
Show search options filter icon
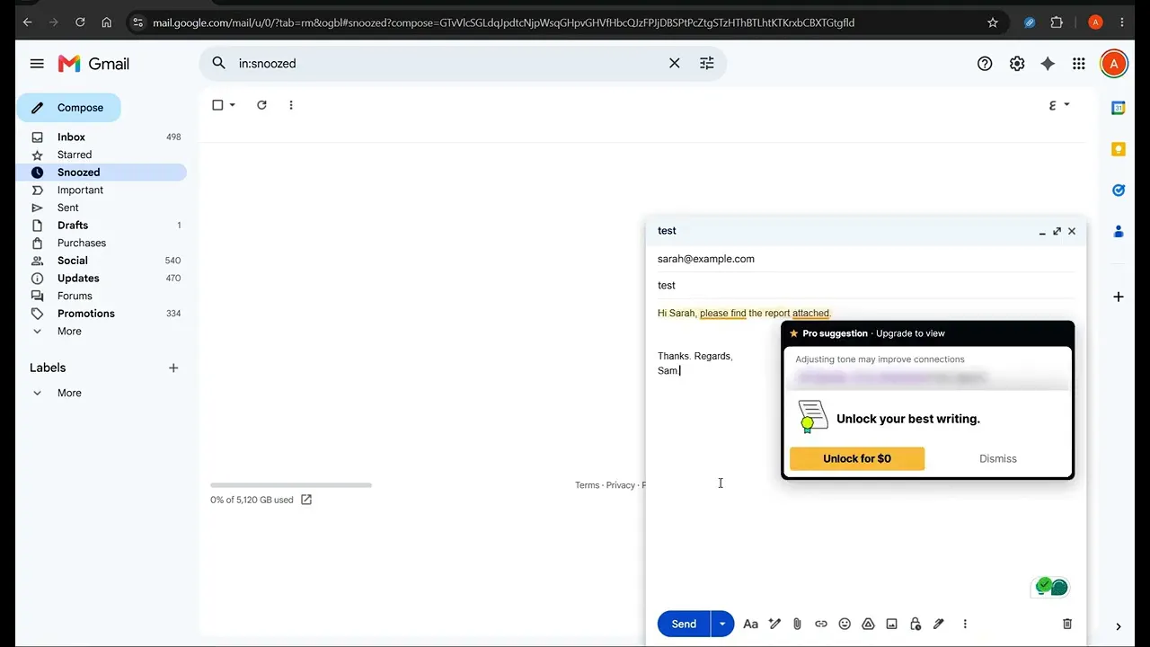point(707,63)
